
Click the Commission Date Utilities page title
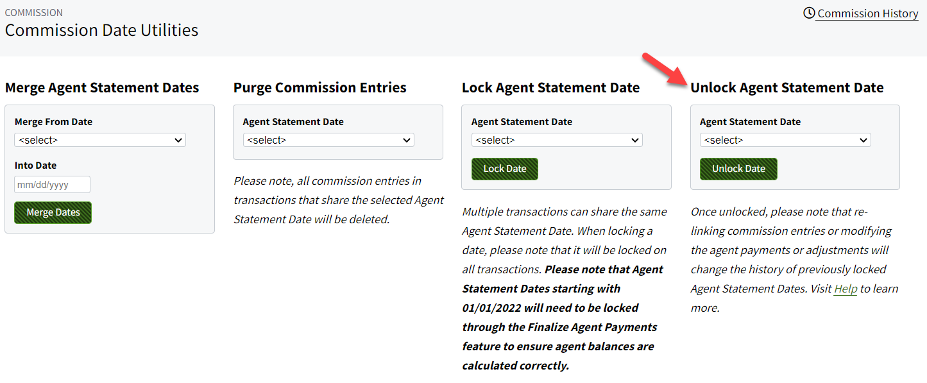(101, 30)
